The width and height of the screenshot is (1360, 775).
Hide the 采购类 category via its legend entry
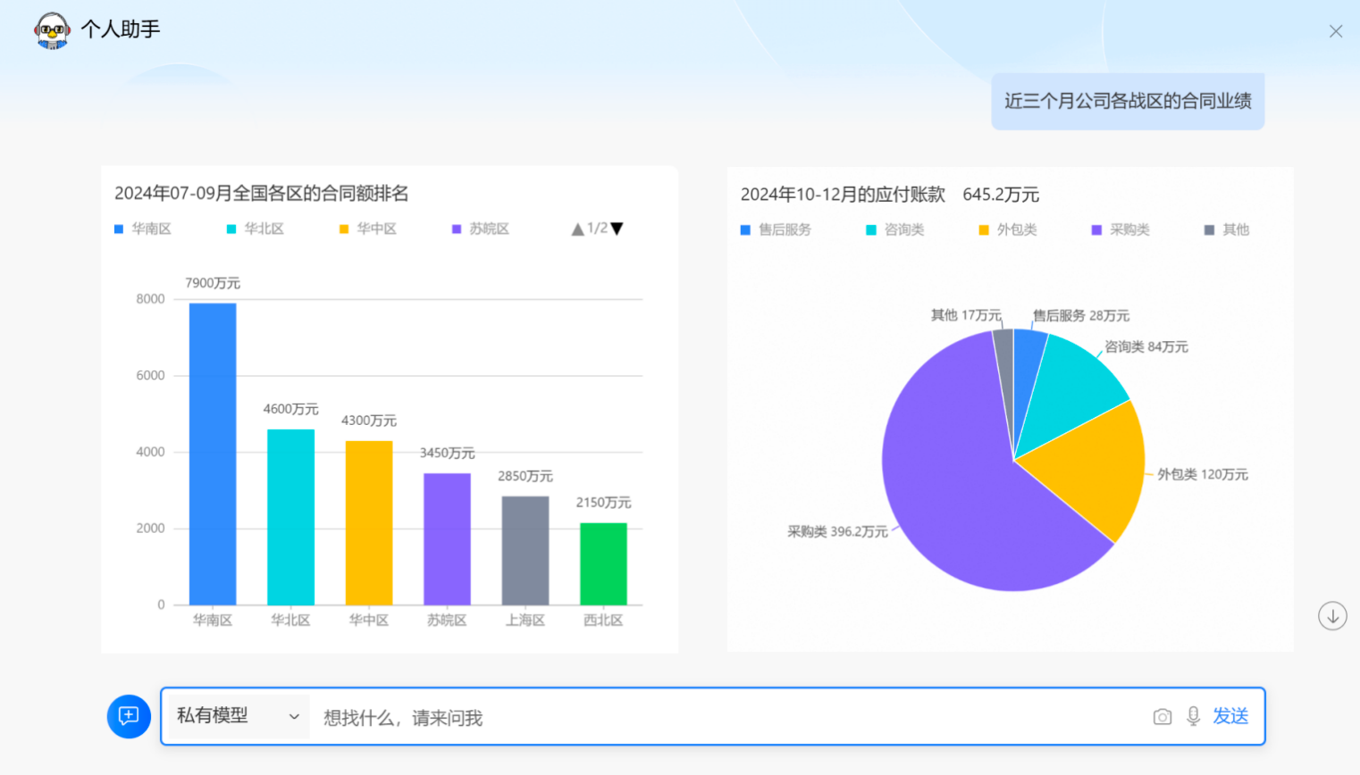pyautogui.click(x=1121, y=229)
